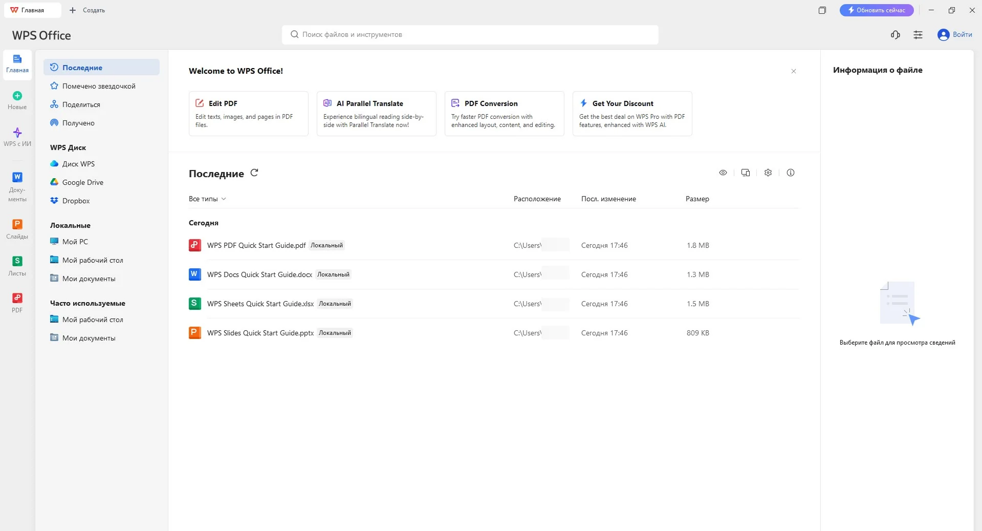Expand the Все типы file type dropdown
This screenshot has height=531, width=982.
(207, 199)
